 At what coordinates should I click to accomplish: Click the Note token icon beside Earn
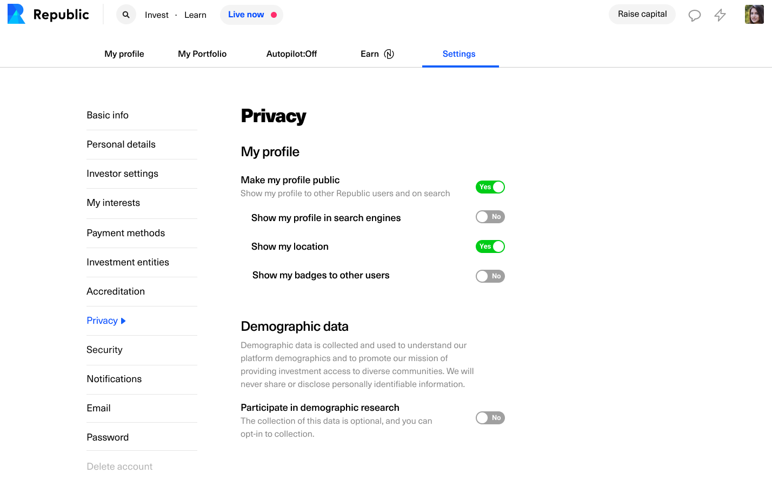pos(389,54)
